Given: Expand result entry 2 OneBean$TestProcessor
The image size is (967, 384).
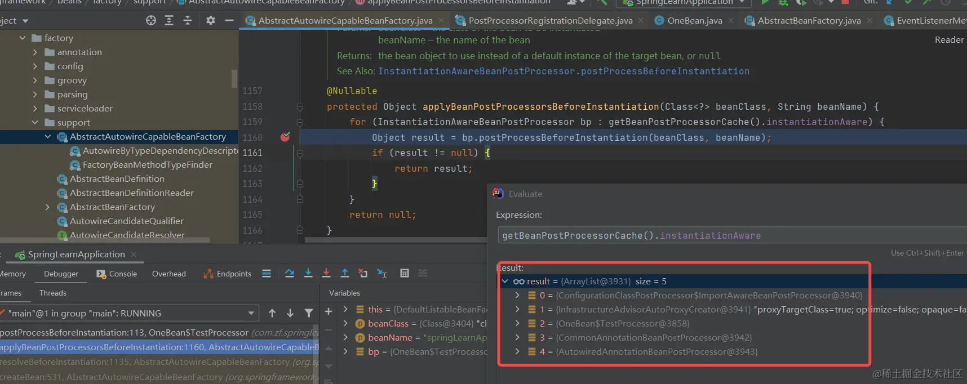Looking at the screenshot, I should (517, 323).
